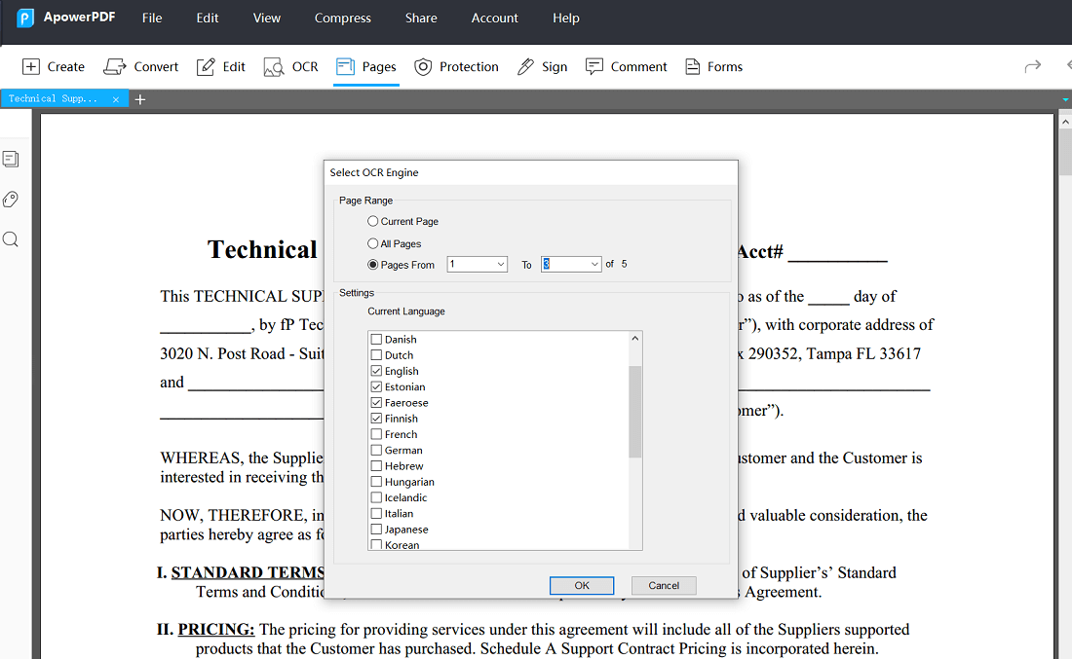Select the OCR tool in the toolbar
The height and width of the screenshot is (659, 1072).
click(x=289, y=66)
